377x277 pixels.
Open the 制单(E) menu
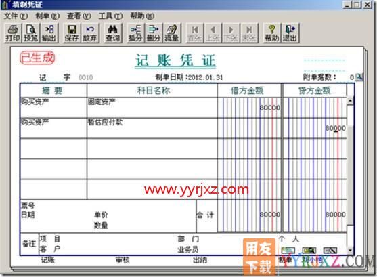[x=47, y=16]
